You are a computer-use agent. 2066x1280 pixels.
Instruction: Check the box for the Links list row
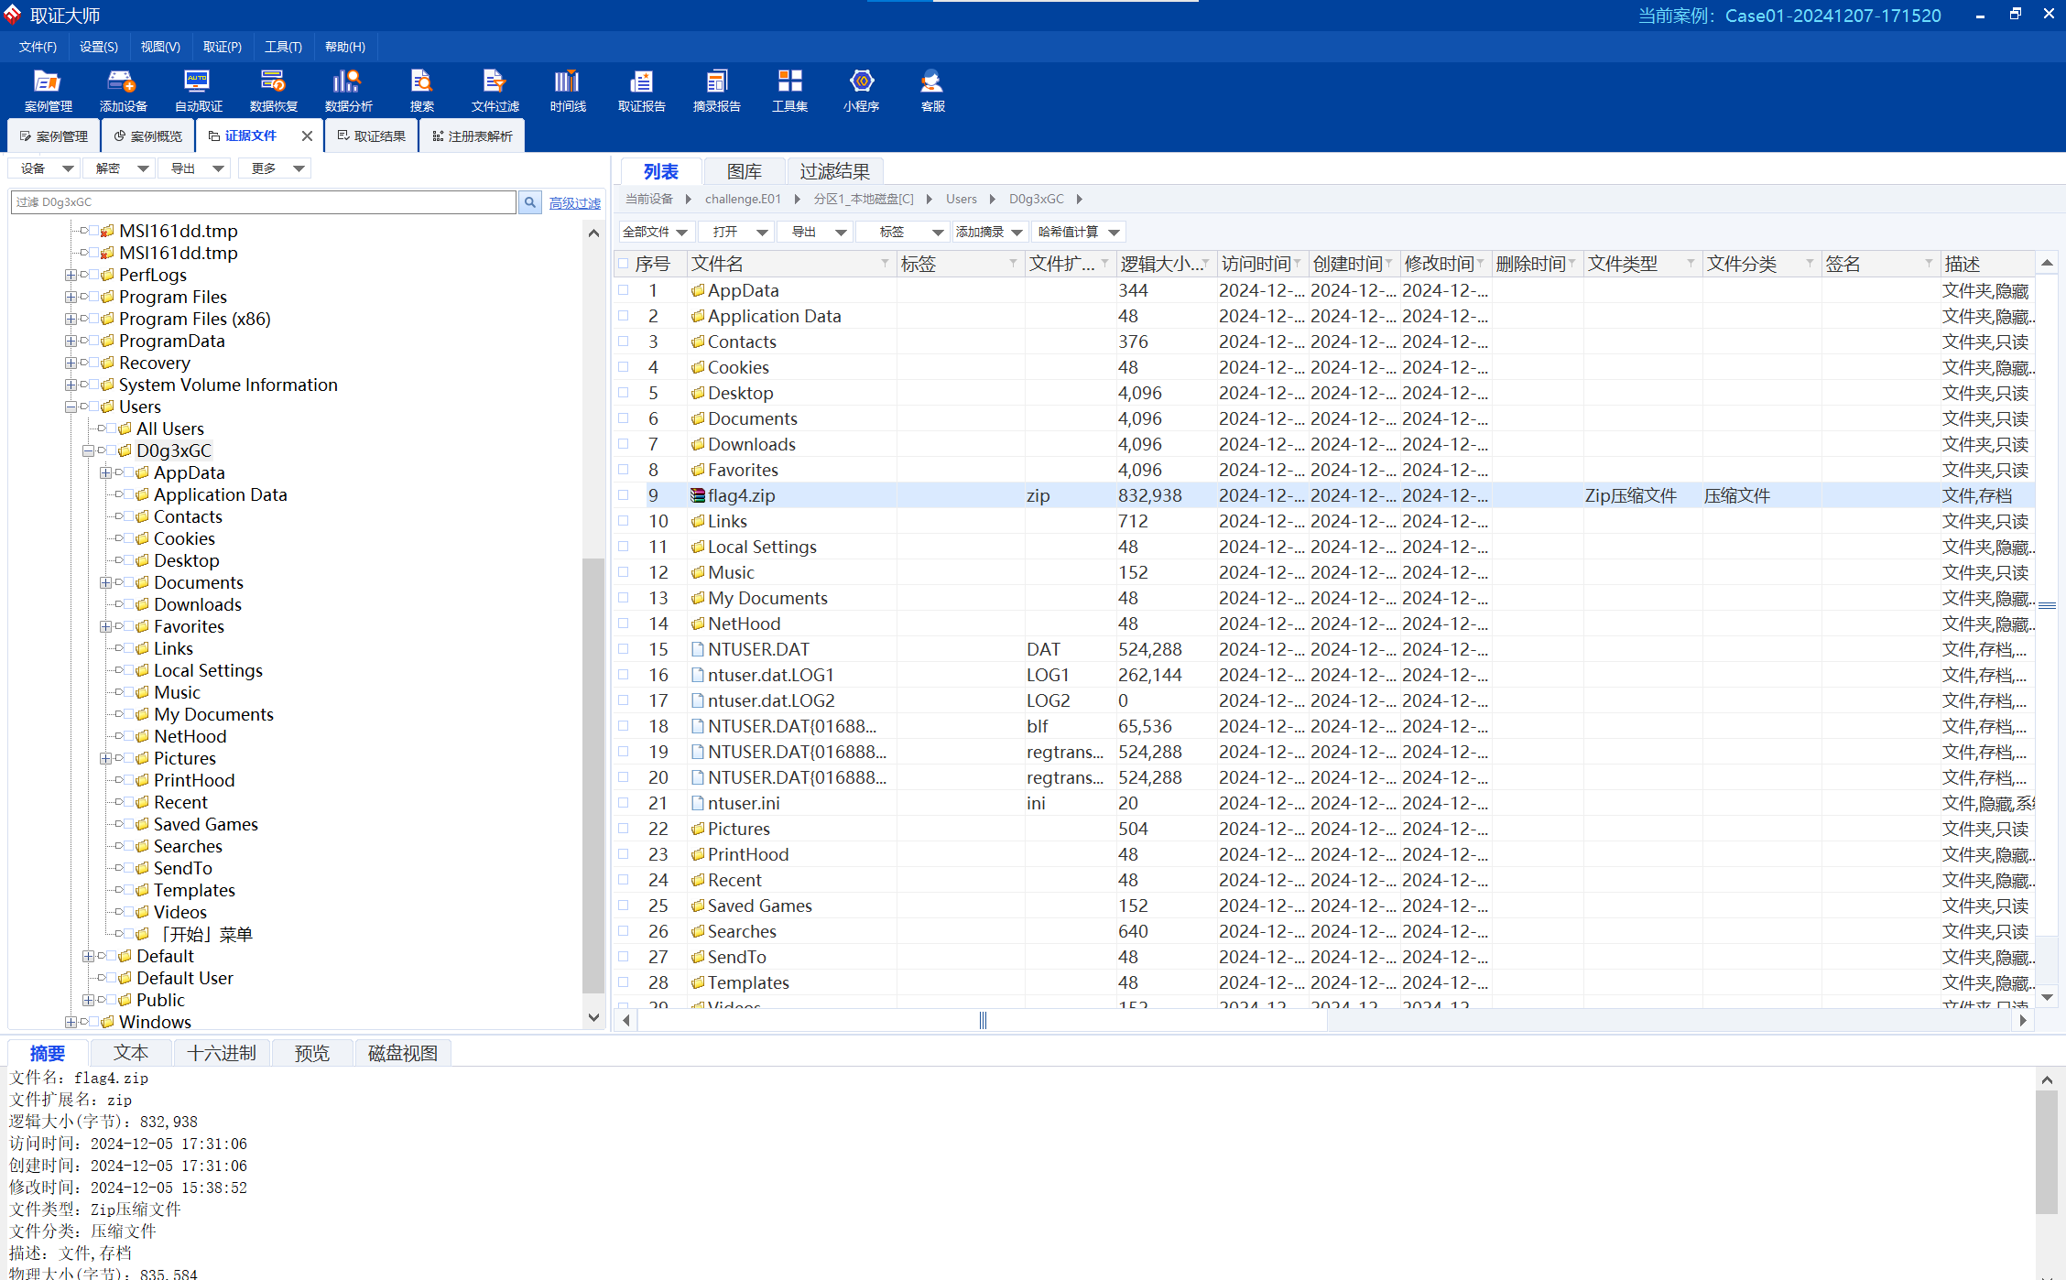(x=624, y=520)
